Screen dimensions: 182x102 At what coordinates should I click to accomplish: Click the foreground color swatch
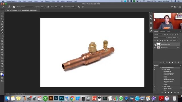(x=1, y=74)
